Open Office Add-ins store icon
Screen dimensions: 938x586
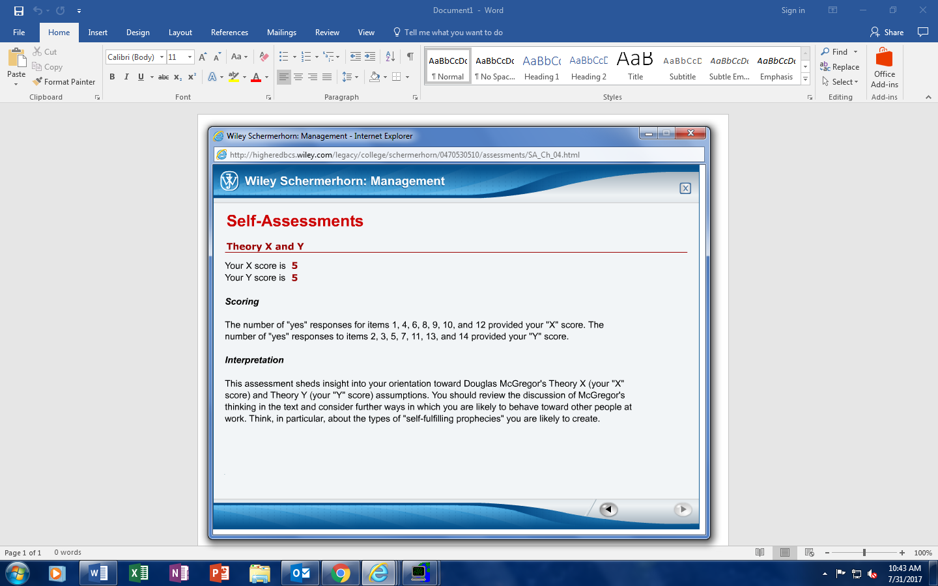click(884, 68)
